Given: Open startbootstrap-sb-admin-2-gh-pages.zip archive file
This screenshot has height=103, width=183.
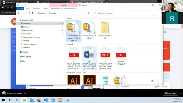Looking at the screenshot, I should (x=74, y=31).
